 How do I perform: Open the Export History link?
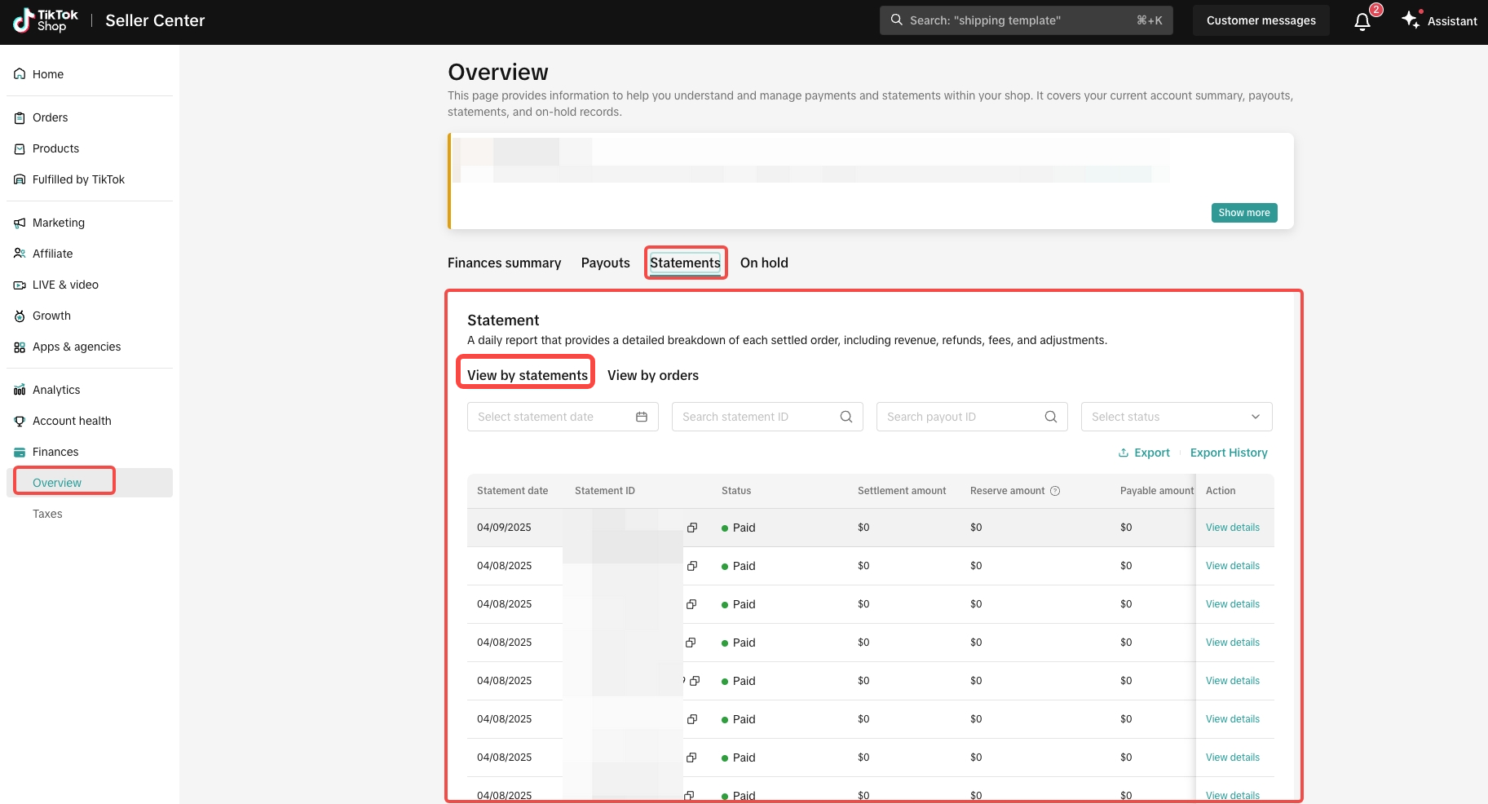click(x=1229, y=453)
